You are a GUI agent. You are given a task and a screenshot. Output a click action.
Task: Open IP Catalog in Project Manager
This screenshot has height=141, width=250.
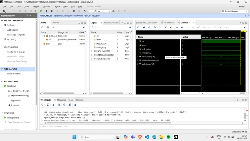point(12,39)
